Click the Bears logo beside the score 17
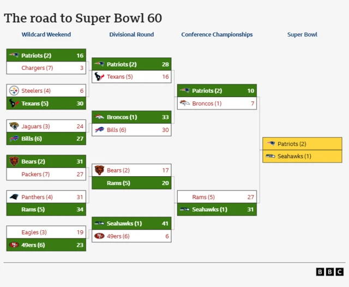The height and width of the screenshot is (287, 349). coord(99,170)
